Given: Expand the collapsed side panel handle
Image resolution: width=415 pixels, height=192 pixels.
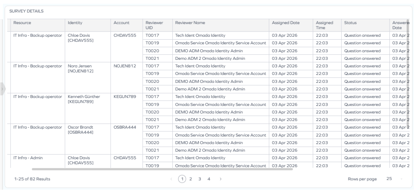Looking at the screenshot, I should (3, 89).
